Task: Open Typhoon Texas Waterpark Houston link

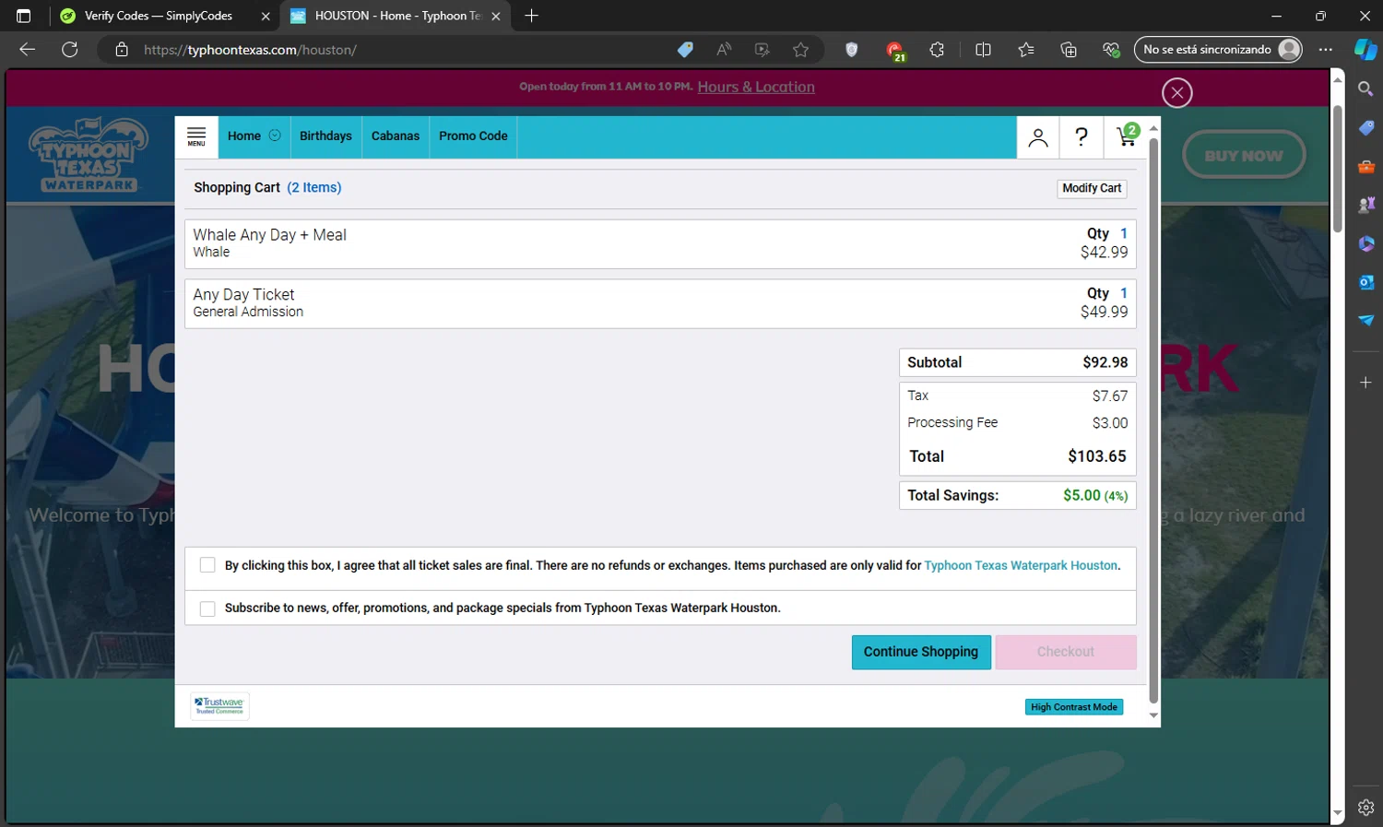Action: [1021, 565]
